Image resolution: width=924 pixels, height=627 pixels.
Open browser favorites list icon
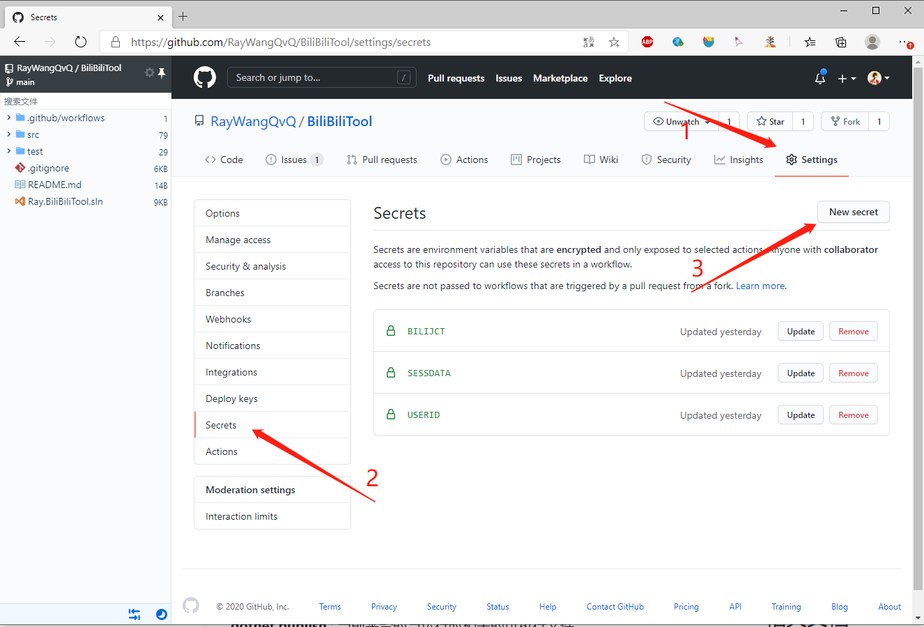coord(810,42)
